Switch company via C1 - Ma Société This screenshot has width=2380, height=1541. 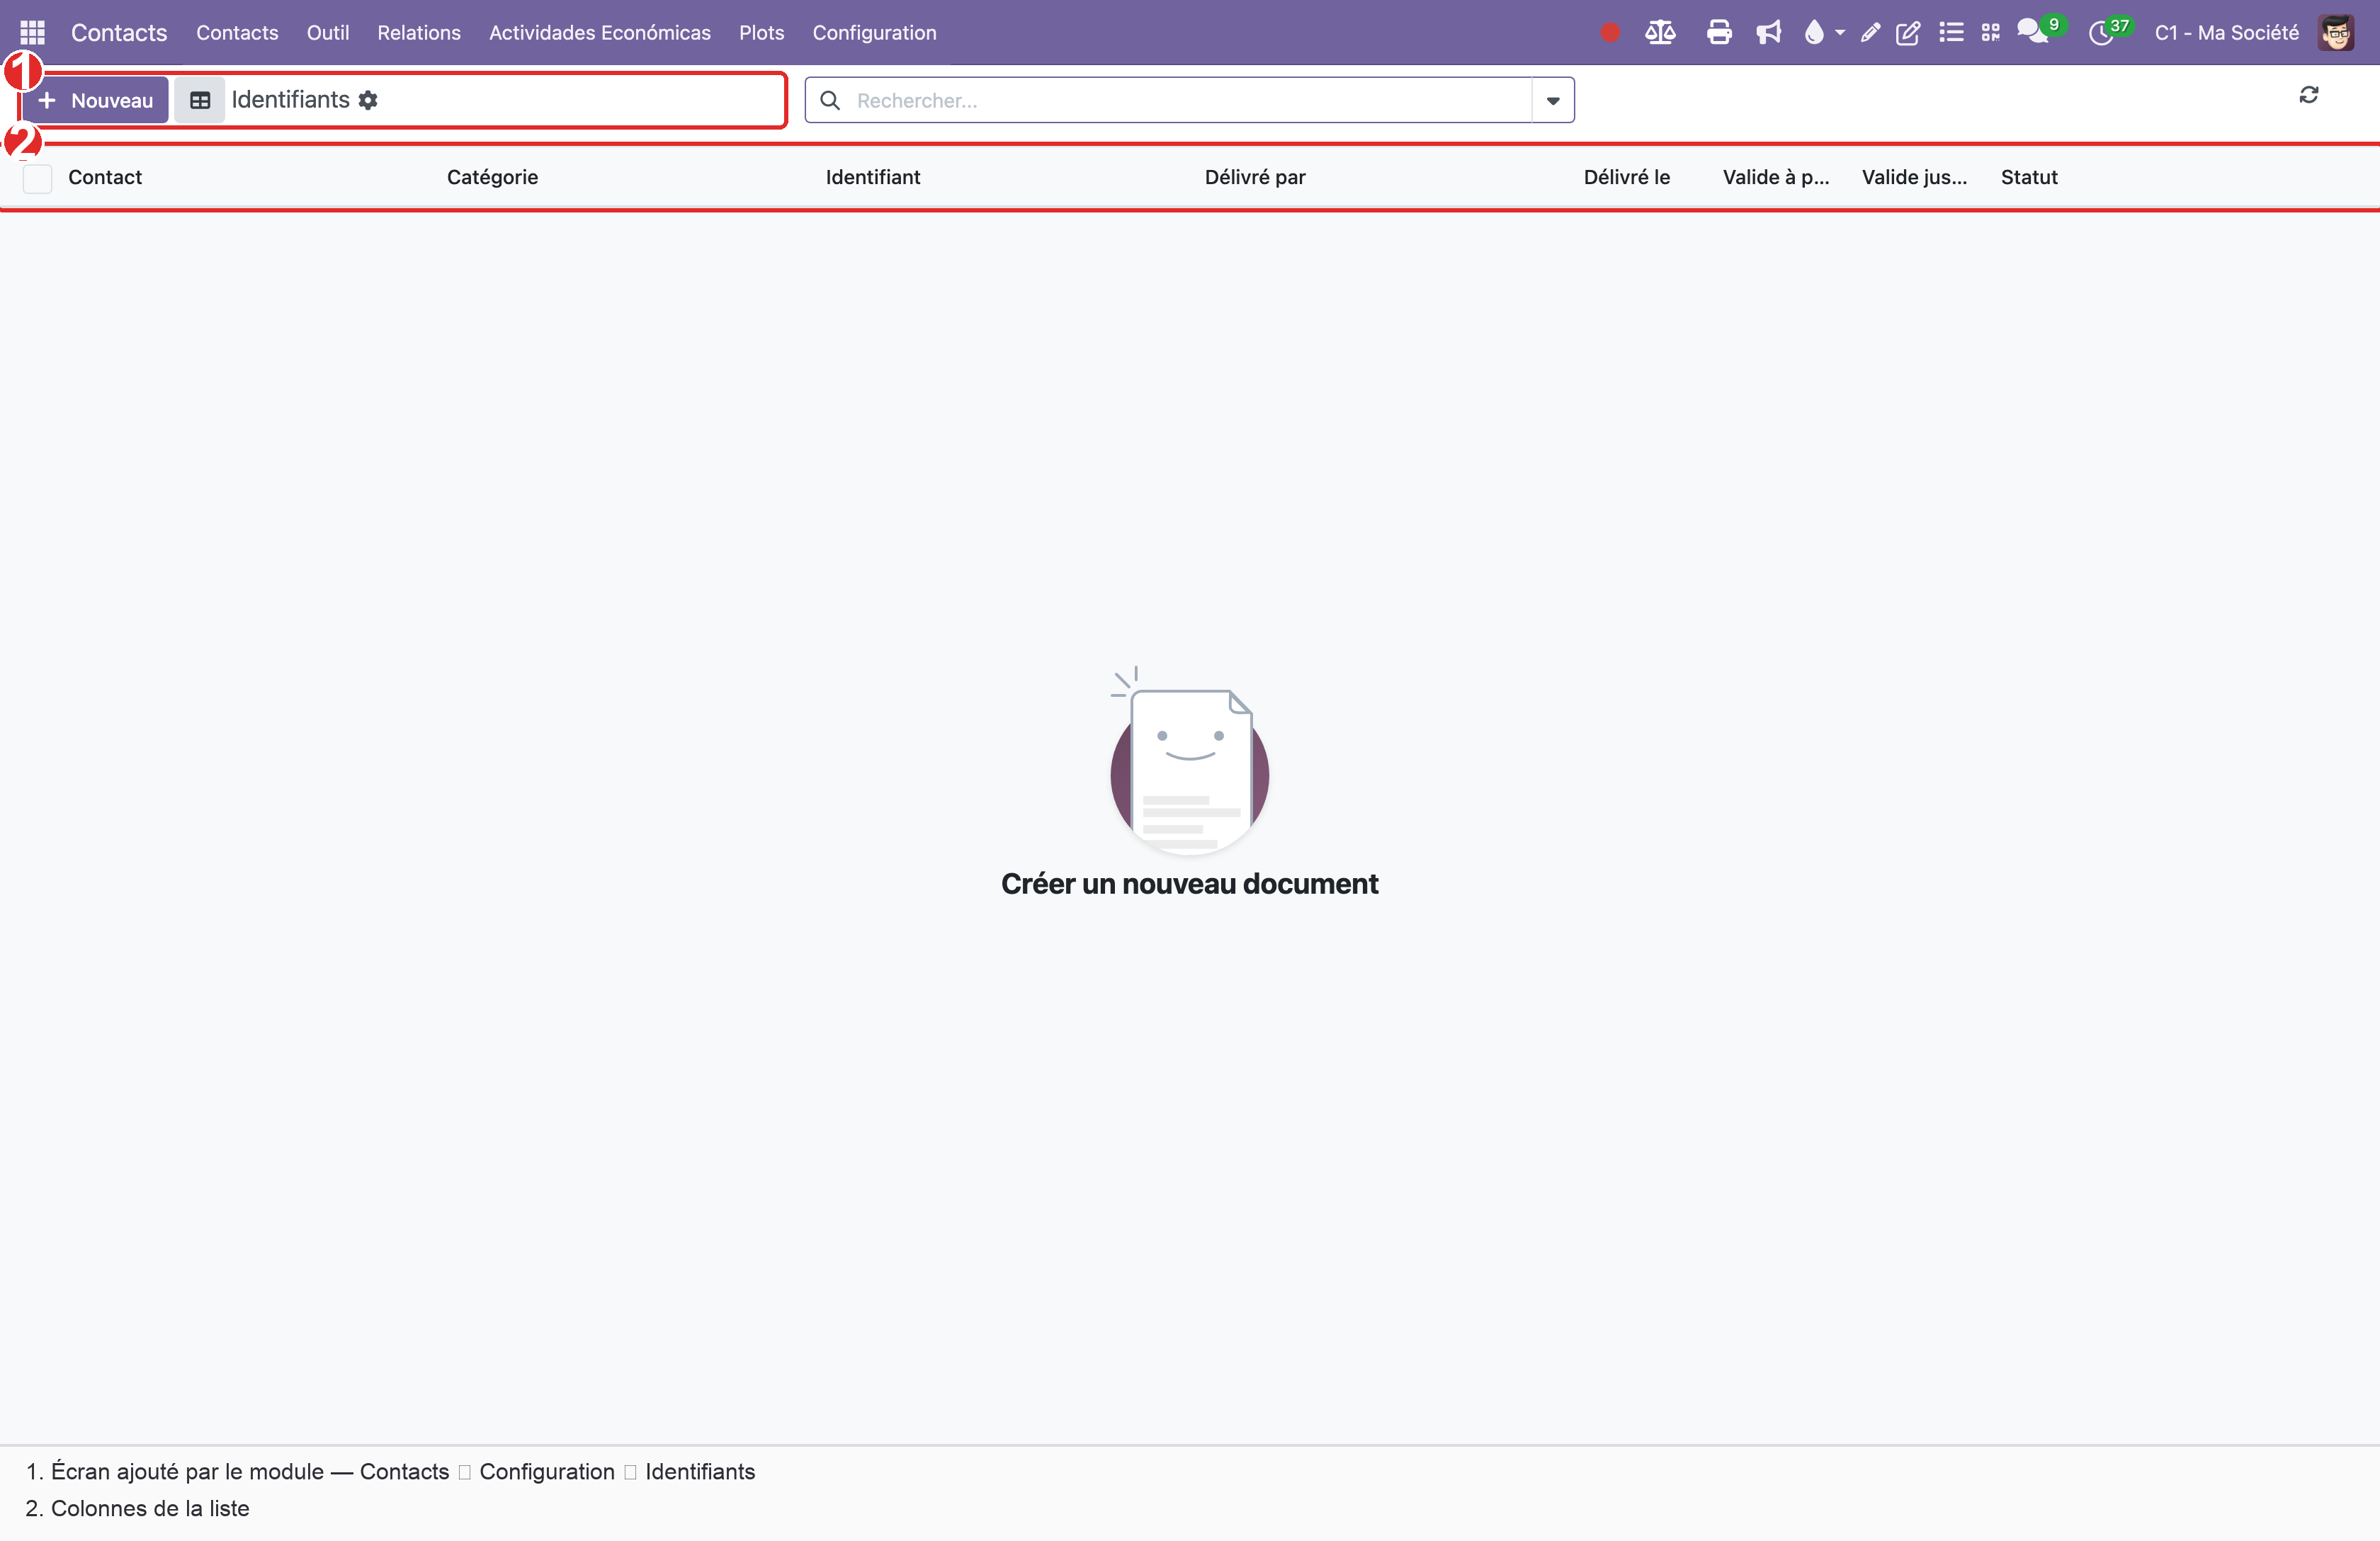2226,32
